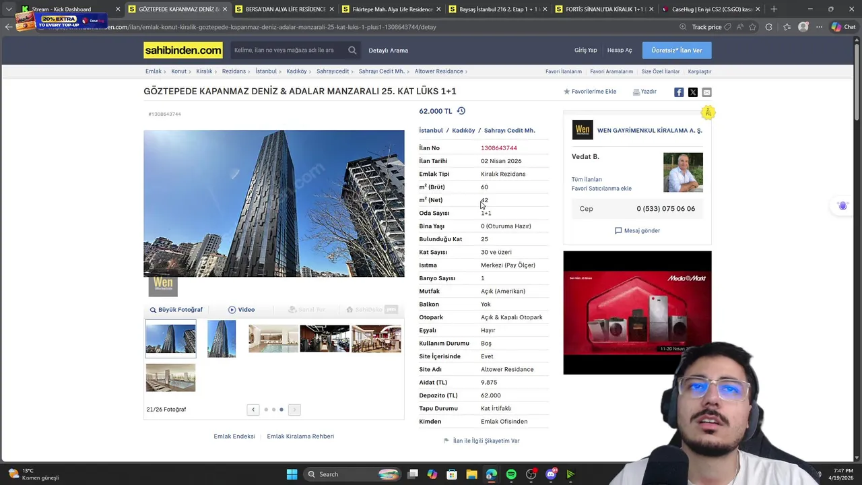The width and height of the screenshot is (862, 485).
Task: Click Konut breadcrumb
Action: pyautogui.click(x=178, y=71)
